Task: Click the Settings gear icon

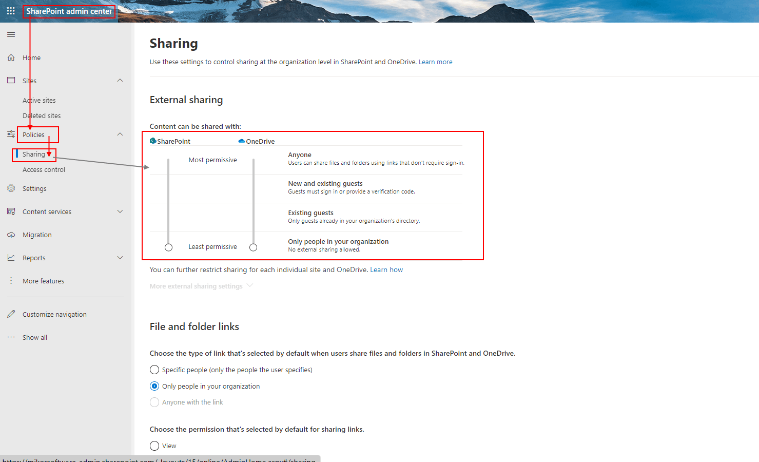Action: tap(11, 188)
